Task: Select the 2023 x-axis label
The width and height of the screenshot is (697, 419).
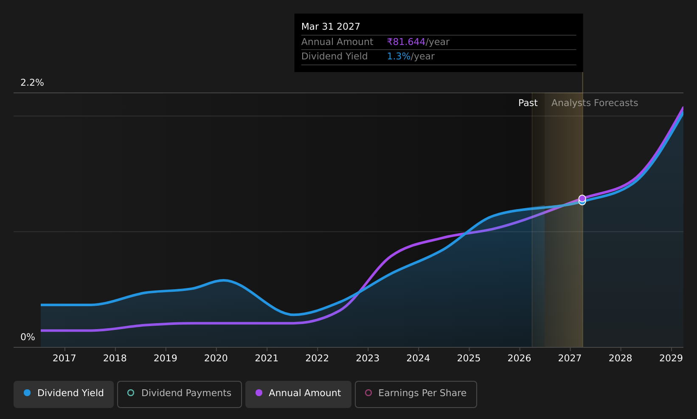Action: tap(368, 358)
